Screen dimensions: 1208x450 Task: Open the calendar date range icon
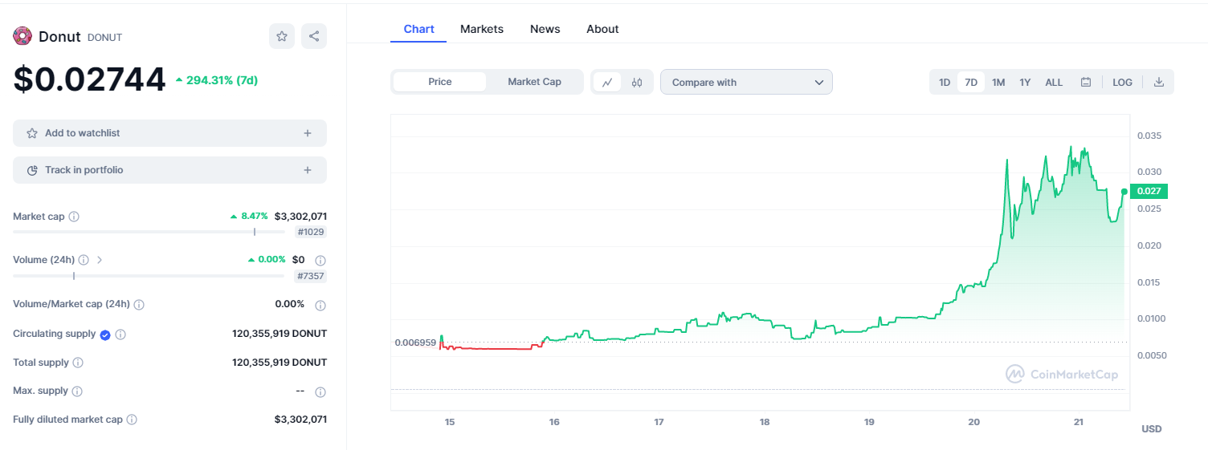tap(1086, 82)
